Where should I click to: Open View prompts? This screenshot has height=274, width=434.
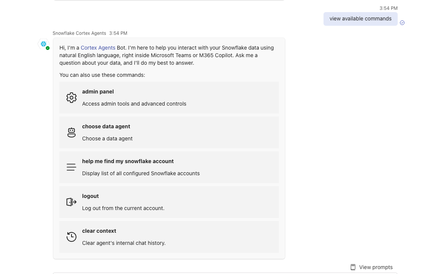point(376,267)
